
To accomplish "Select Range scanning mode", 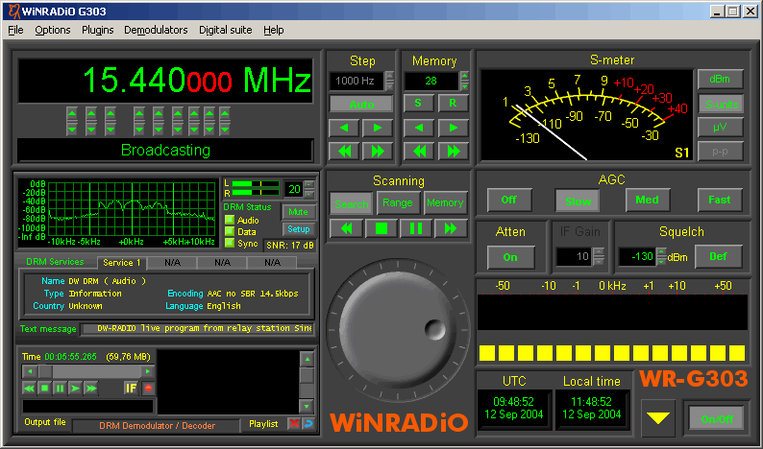I will pos(398,202).
